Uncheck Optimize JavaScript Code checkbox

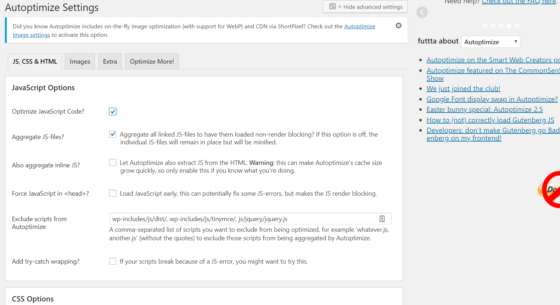(x=113, y=111)
